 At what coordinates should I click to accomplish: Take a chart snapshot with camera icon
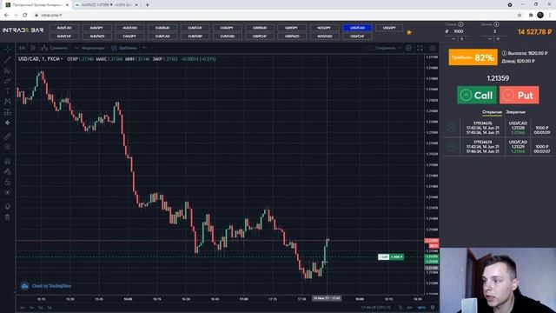click(x=433, y=48)
